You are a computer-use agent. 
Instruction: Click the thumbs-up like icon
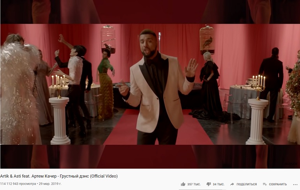pos(183,184)
